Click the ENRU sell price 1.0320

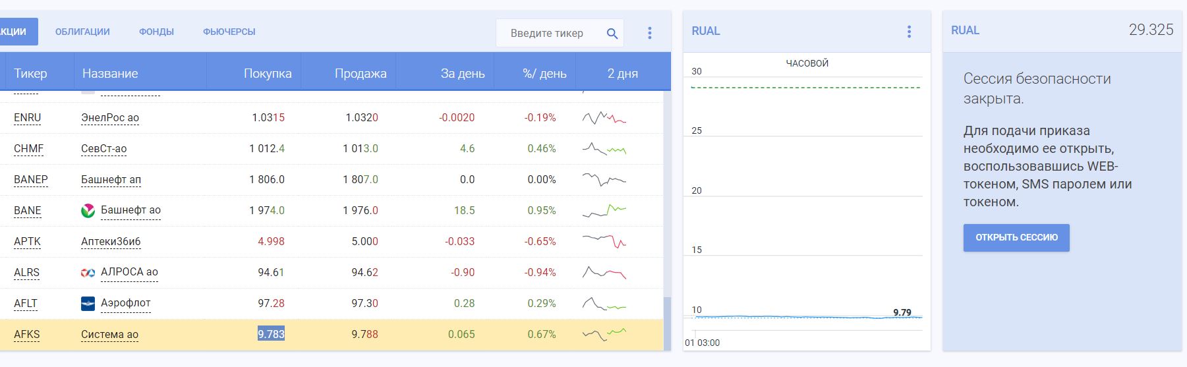(362, 118)
